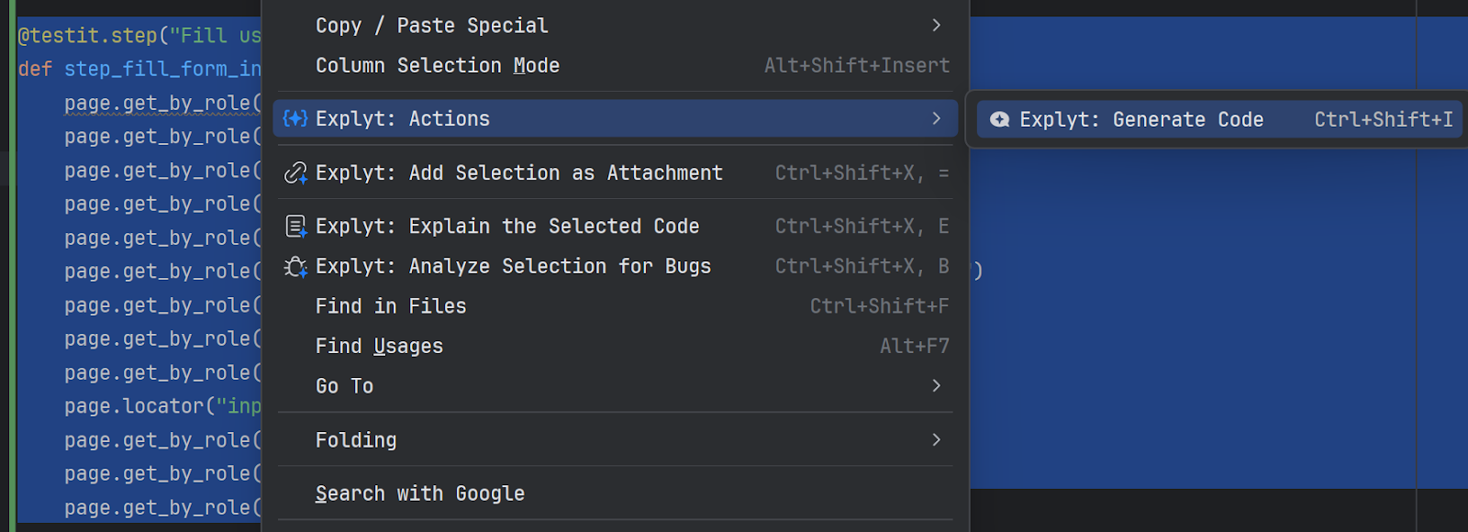Select Explyt: Explain the Selected Code
This screenshot has width=1468, height=532.
[x=507, y=227]
